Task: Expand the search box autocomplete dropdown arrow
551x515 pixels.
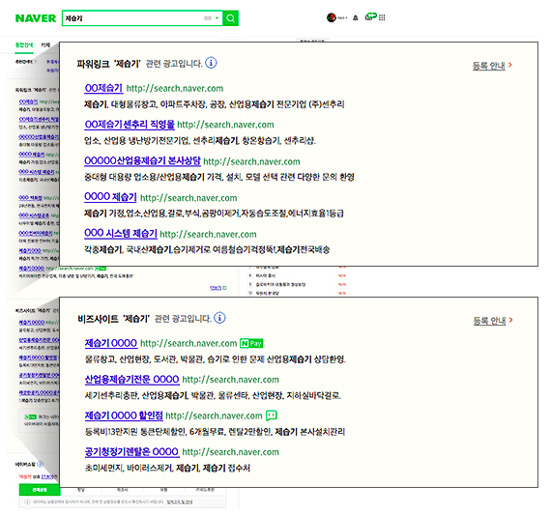Action: click(217, 18)
